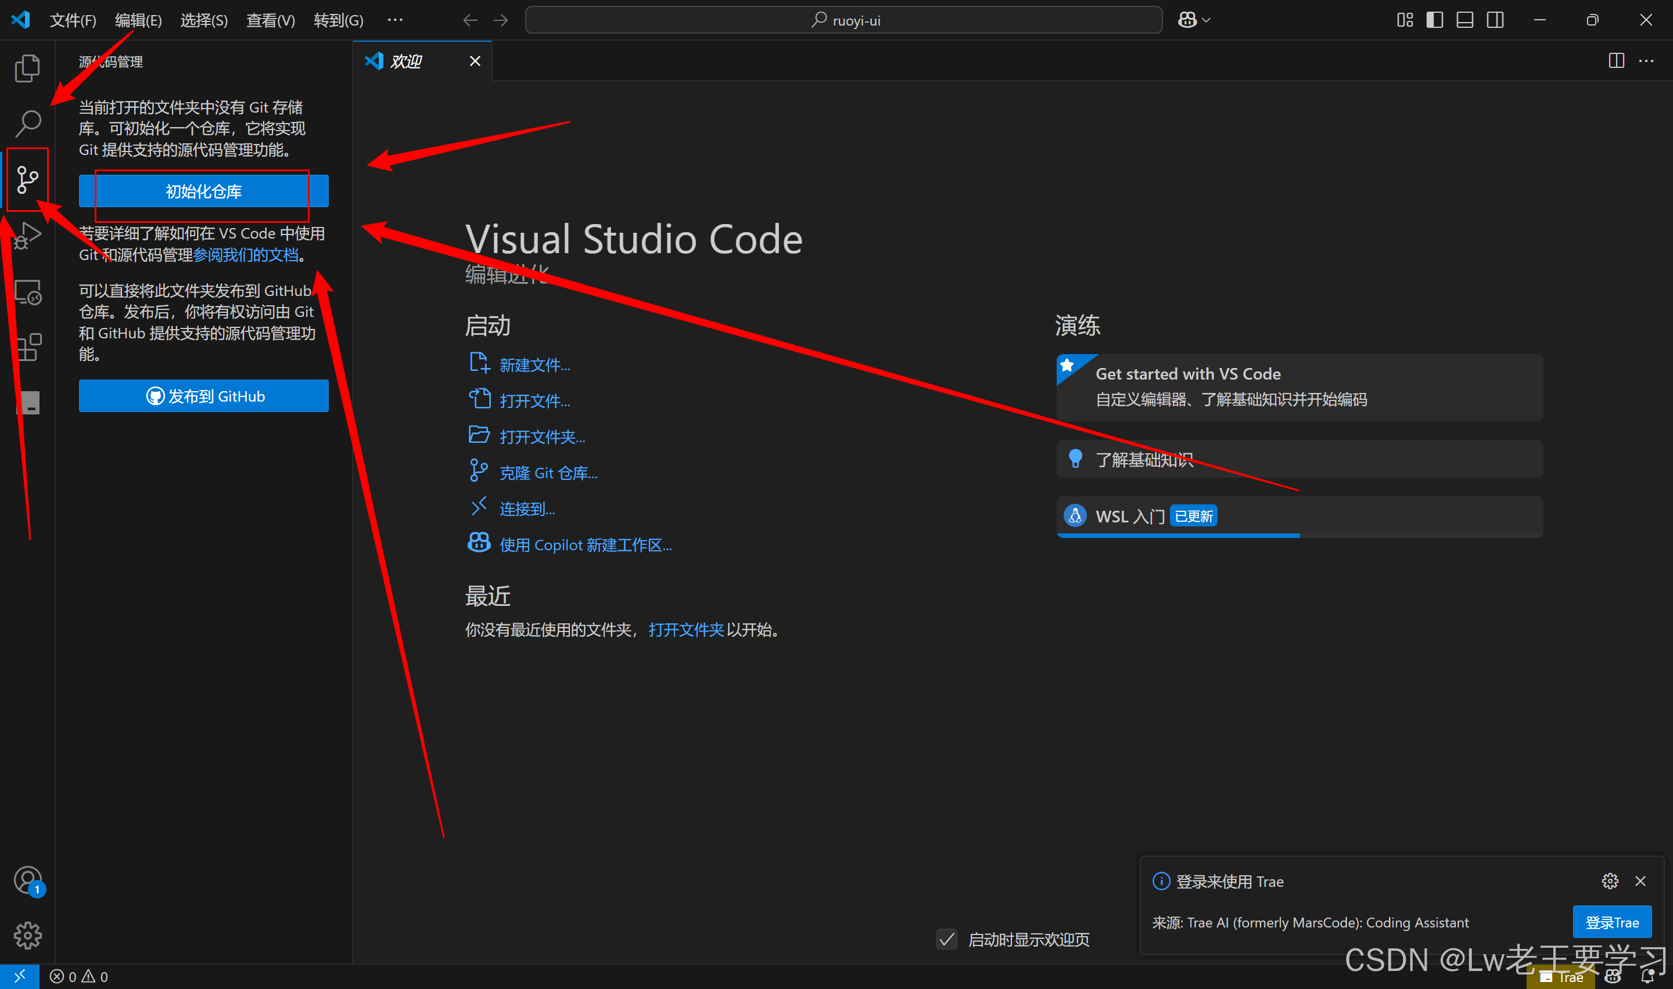Expand the hidden menu items ellipsis

click(395, 20)
